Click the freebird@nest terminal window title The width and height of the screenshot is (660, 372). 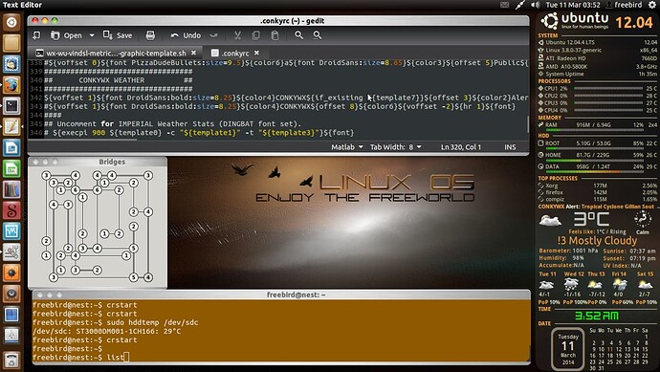296,295
